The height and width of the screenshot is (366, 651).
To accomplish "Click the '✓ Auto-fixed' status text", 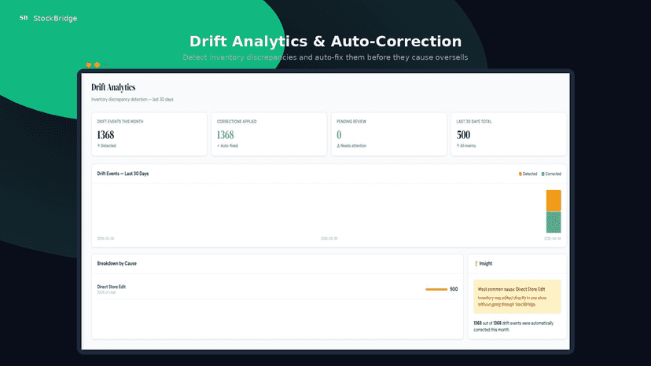I will (227, 145).
